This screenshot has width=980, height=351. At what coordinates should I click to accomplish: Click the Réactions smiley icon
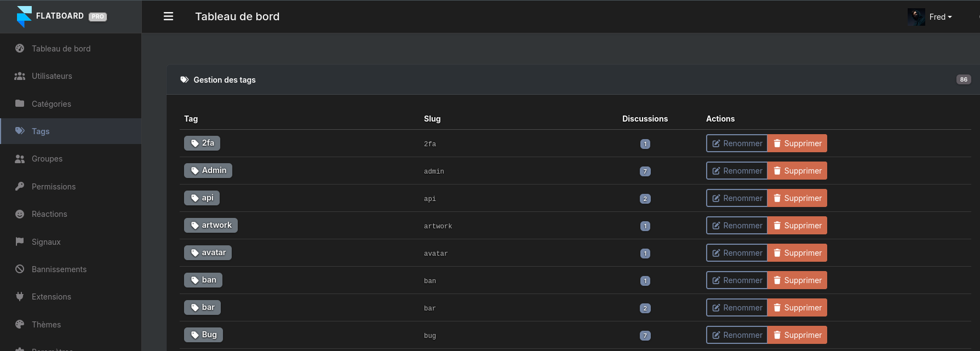tap(20, 214)
